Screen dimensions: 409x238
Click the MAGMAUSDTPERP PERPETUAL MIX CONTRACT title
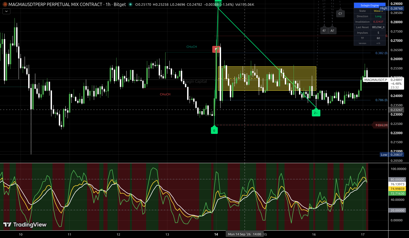56,4
